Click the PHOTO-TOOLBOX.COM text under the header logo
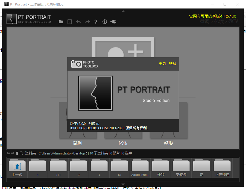 coord(34,22)
